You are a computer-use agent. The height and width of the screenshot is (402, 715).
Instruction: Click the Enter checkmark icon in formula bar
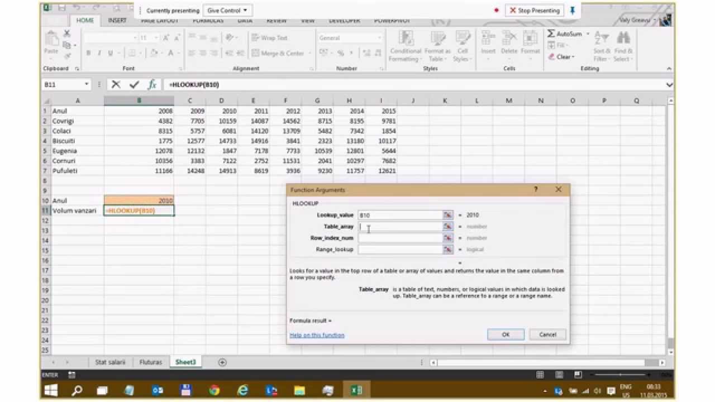coord(134,85)
